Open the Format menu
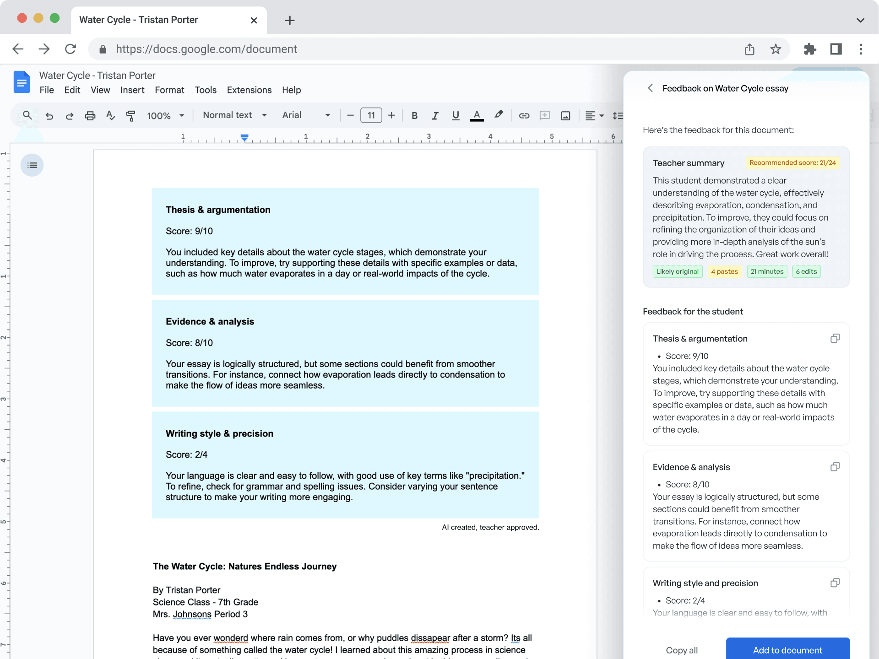This screenshot has height=659, width=879. (x=169, y=90)
